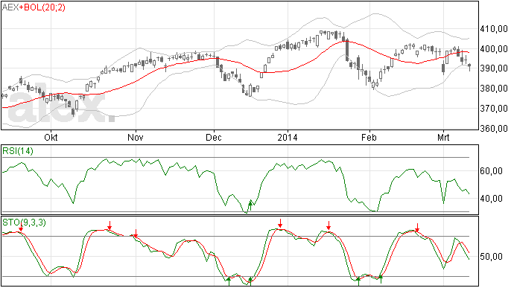The height and width of the screenshot is (288, 514).
Task: Click the green buy arrow in the RSI panel
Action: pos(250,205)
